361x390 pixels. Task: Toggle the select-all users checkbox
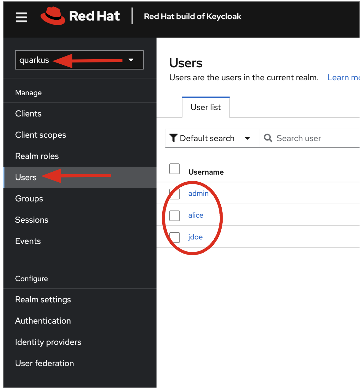point(174,169)
